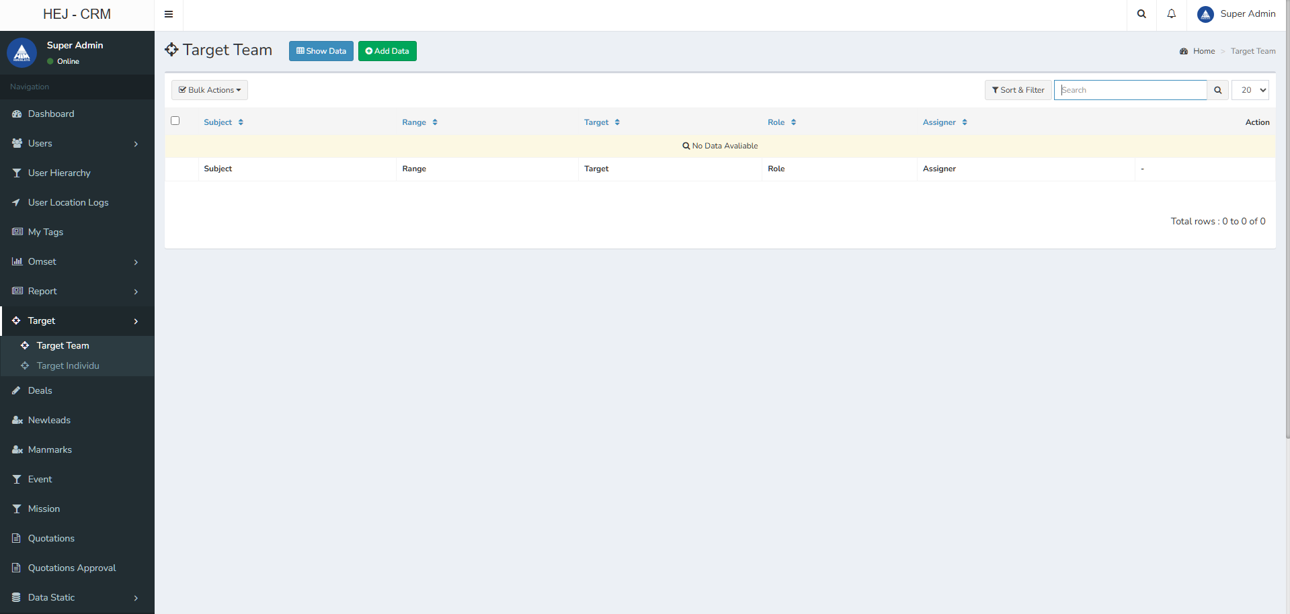Click the Mission filter icon

point(17,509)
